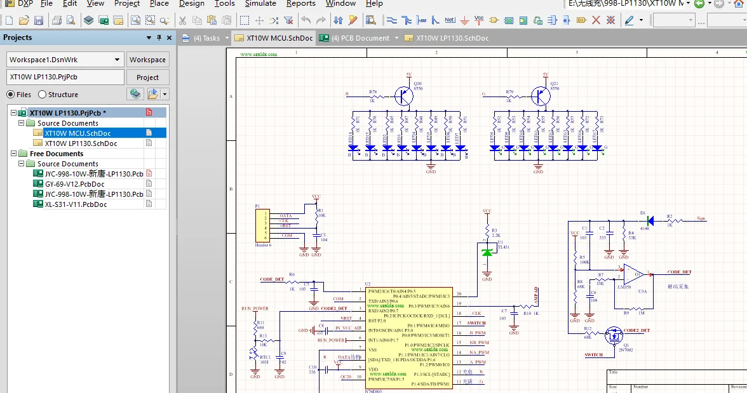Collapse Source Documents under XT10W LP1130.PrjPcb

pos(21,123)
